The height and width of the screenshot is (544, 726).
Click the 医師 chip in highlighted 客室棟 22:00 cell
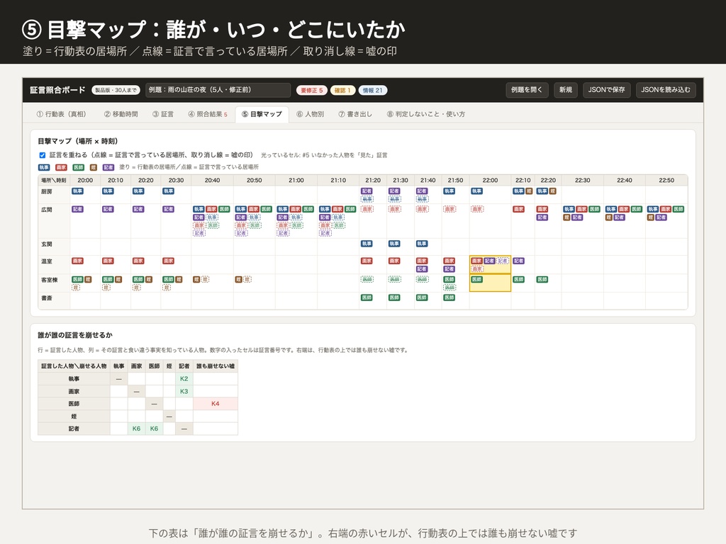click(477, 279)
